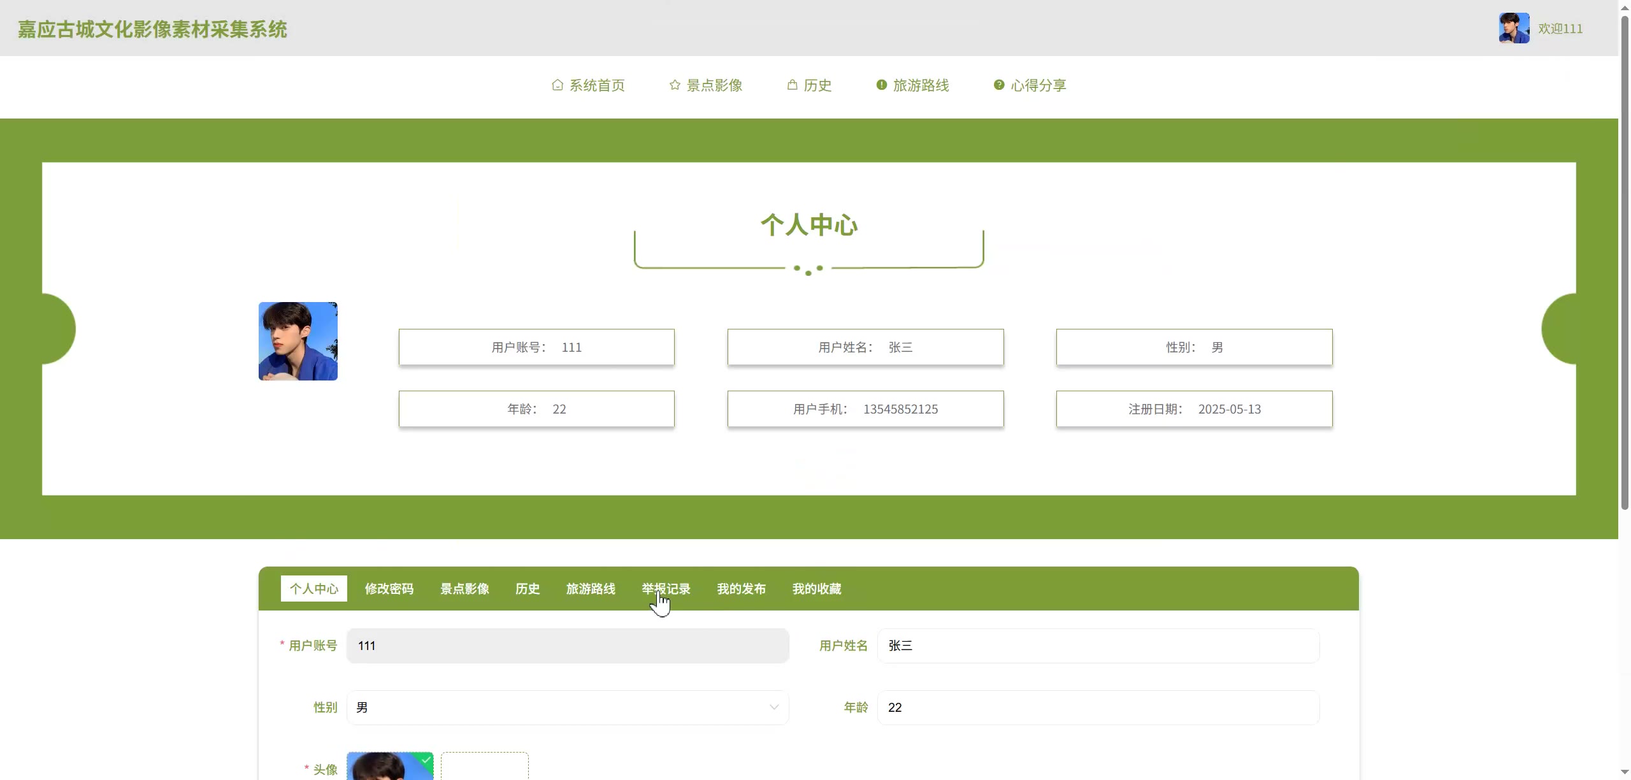Click the 欢迎111 welcome link
The width and height of the screenshot is (1631, 780).
click(1560, 29)
